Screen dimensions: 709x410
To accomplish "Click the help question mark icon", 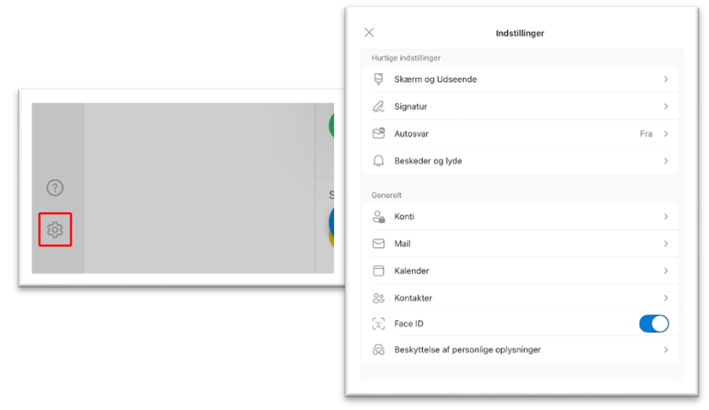I will click(54, 188).
